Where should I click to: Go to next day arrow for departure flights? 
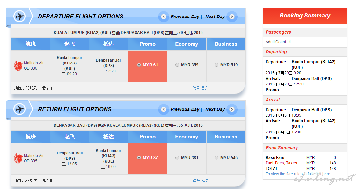pos(232,17)
